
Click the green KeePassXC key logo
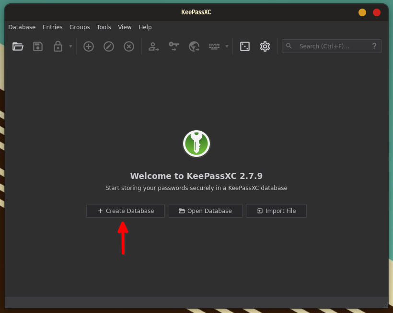[196, 144]
